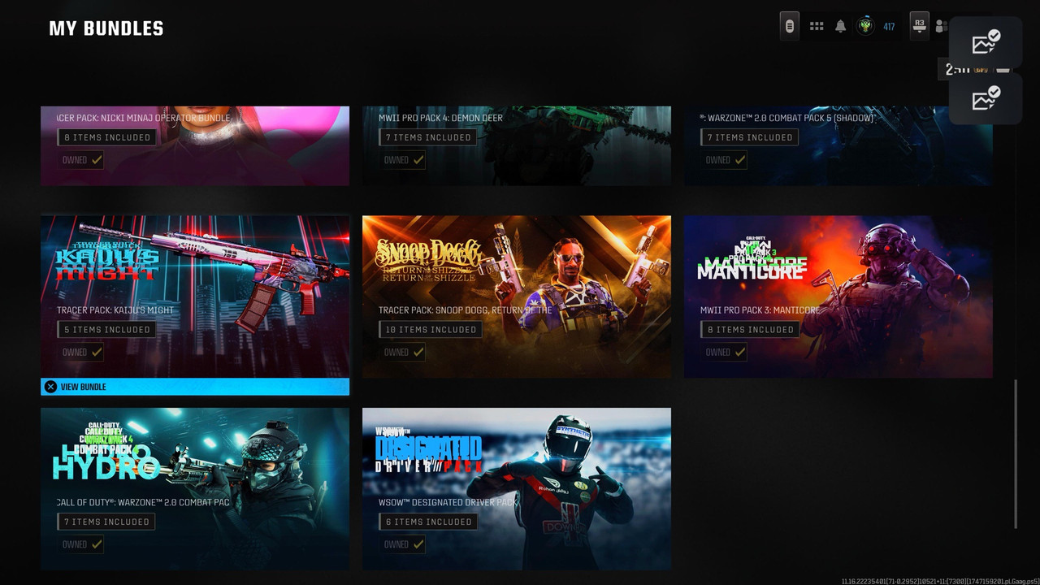
Task: Click 'WSOW Designated Driver Pack' title
Action: tap(448, 502)
